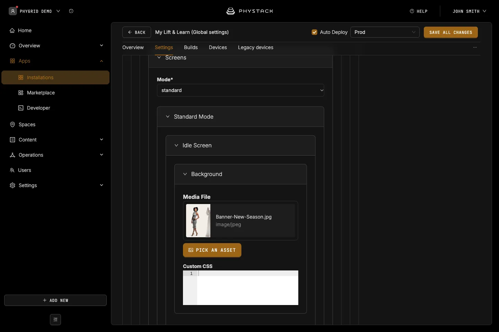Open John Smith user menu
499x332 pixels.
pyautogui.click(x=469, y=11)
